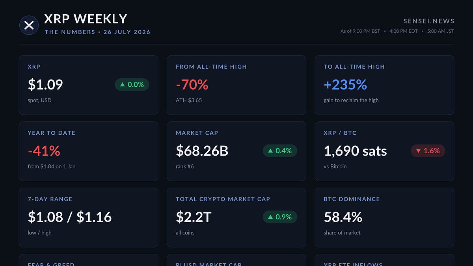This screenshot has width=473, height=266.
Task: Click the Market Cap 0.4% up badge
Action: tap(280, 151)
